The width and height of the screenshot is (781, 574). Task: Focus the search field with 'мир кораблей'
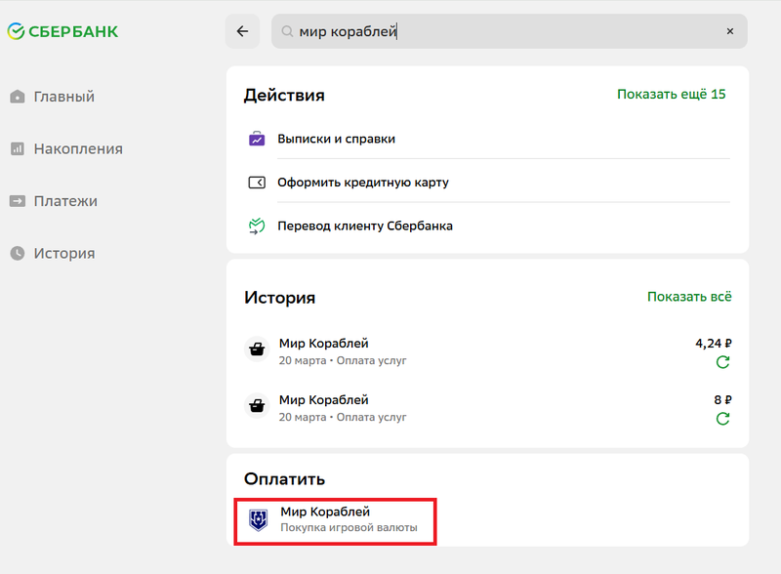click(x=509, y=31)
